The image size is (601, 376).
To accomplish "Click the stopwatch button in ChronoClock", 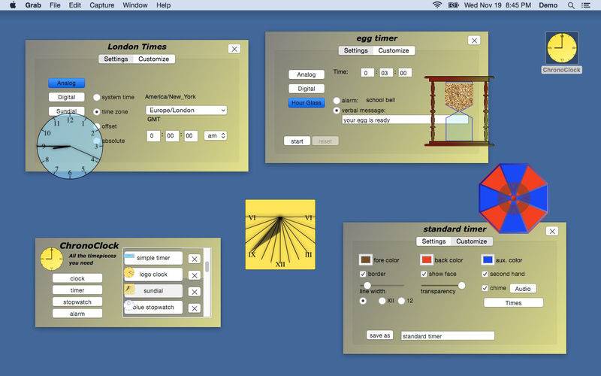I will pos(77,302).
